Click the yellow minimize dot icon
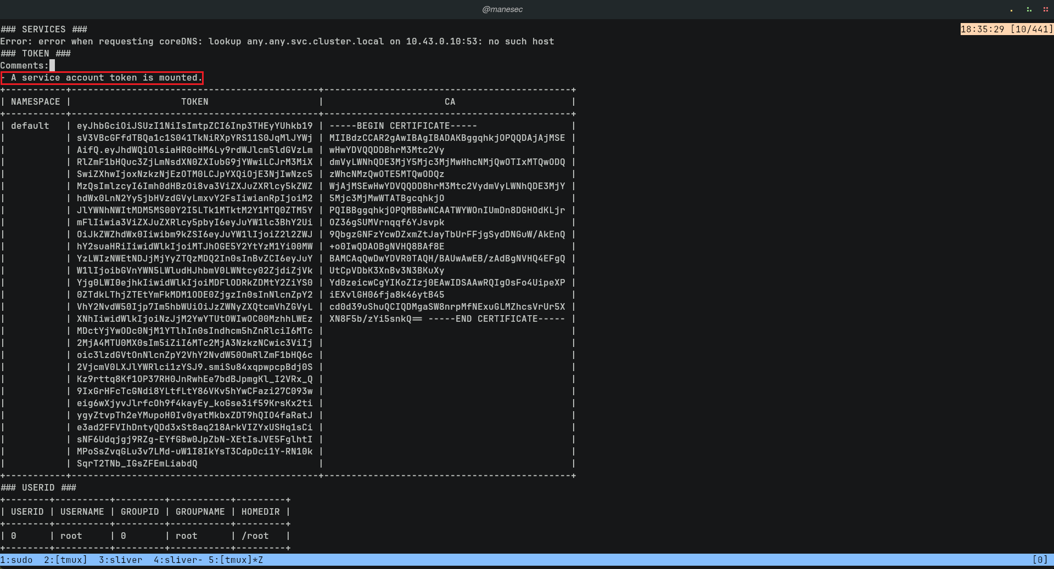 point(1011,10)
